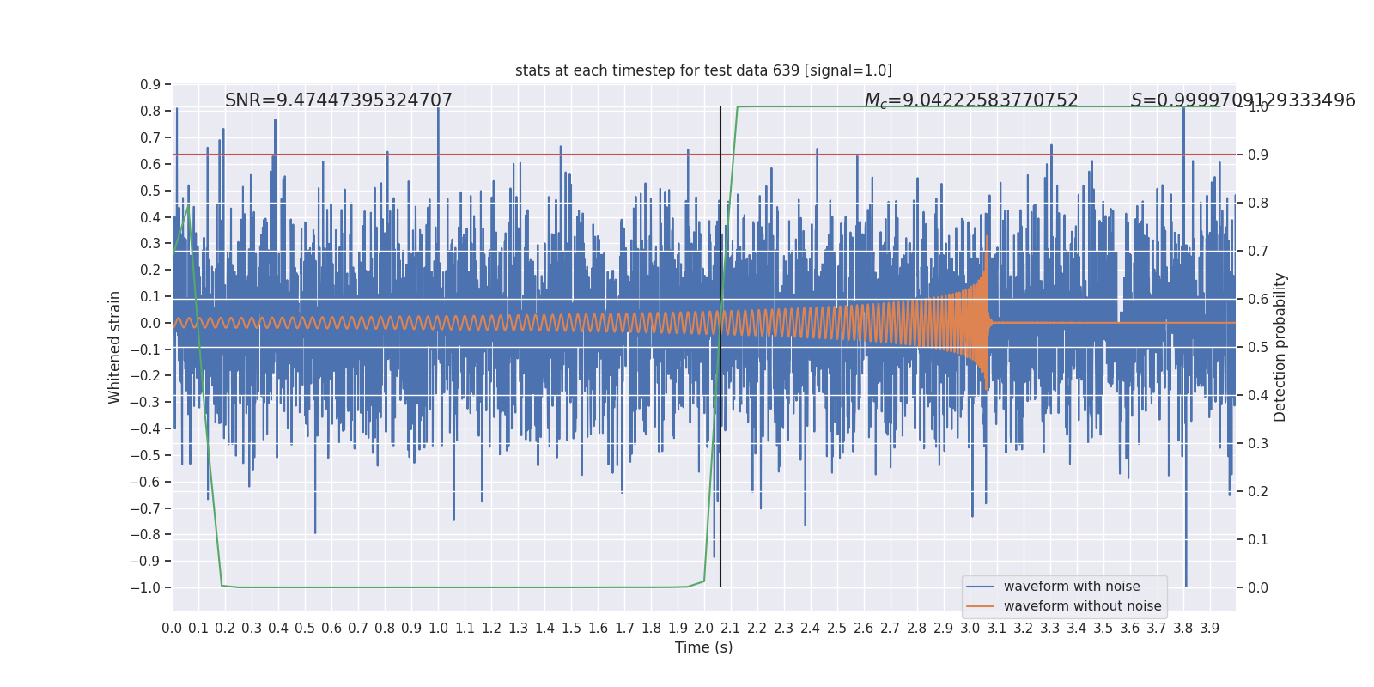Pick the blue line sample in the legend
The image size is (1374, 687).
click(x=981, y=587)
